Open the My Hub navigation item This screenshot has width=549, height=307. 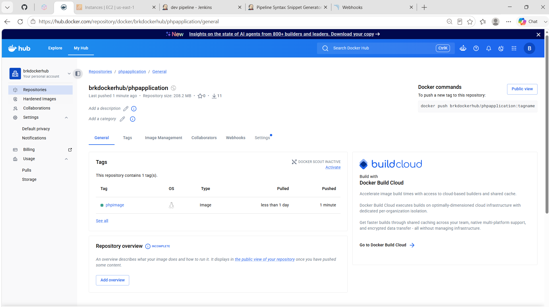click(x=81, y=48)
